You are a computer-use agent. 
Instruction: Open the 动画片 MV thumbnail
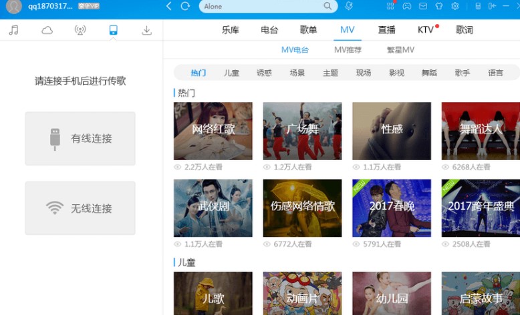coord(302,294)
